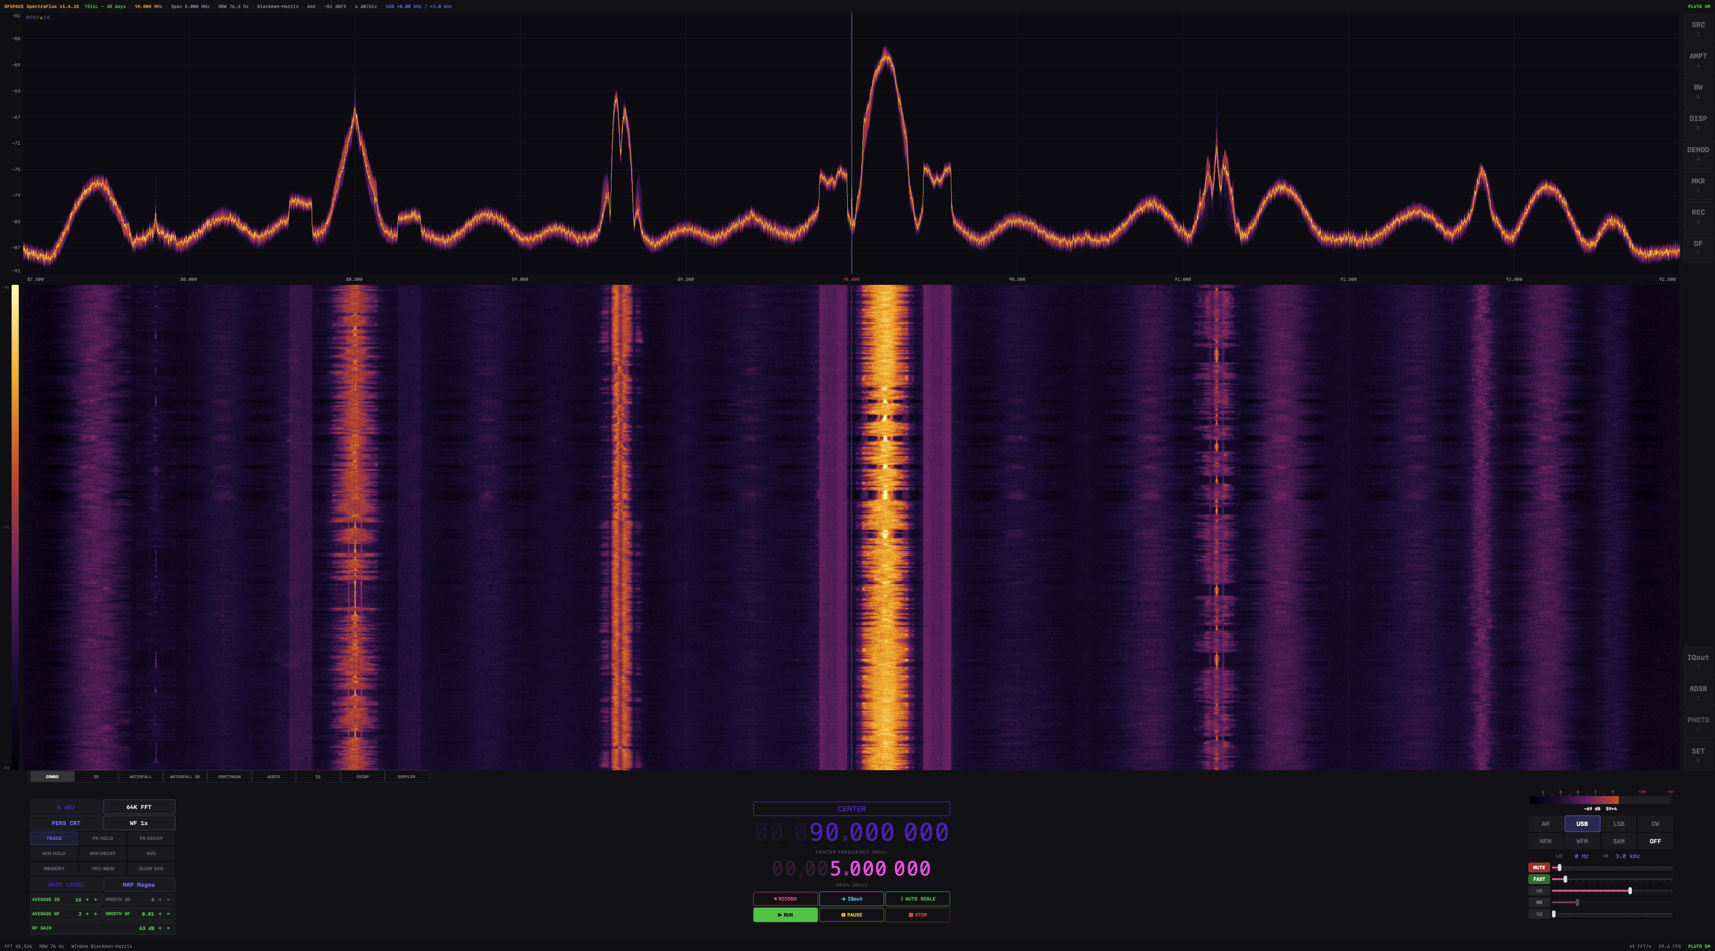Click the AUTO LEVEL button
This screenshot has height=951, width=1715.
[x=66, y=884]
